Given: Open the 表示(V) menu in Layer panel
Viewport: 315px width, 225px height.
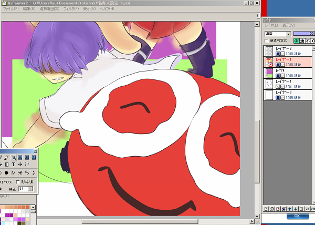Looking at the screenshot, I should (289, 25).
